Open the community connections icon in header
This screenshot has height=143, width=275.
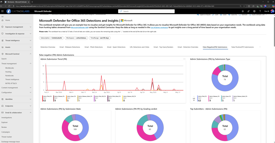click(249, 11)
